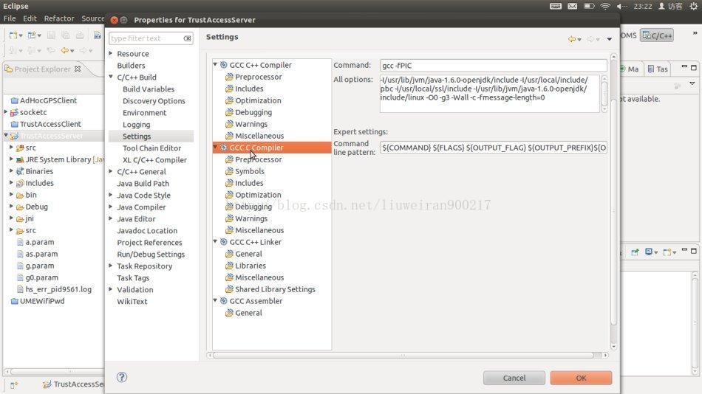The width and height of the screenshot is (702, 394).
Task: Expand the JRE System Library node
Action: click(11, 159)
